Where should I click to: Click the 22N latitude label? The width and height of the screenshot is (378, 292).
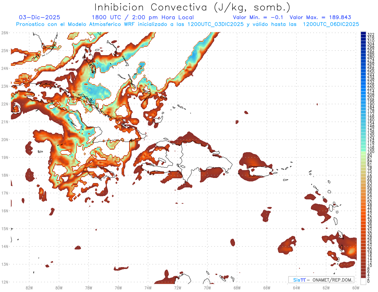coord(5,104)
